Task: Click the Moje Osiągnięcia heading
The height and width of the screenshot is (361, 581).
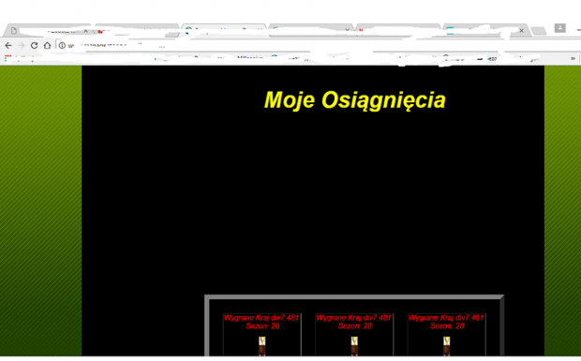Action: point(354,100)
